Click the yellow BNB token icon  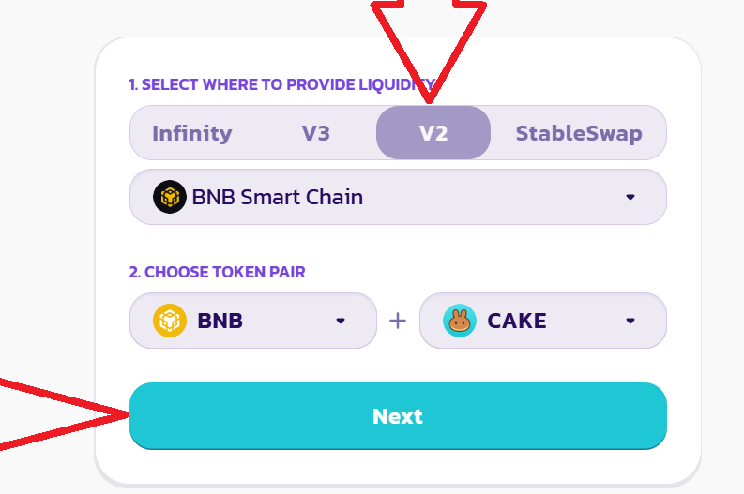coord(170,321)
